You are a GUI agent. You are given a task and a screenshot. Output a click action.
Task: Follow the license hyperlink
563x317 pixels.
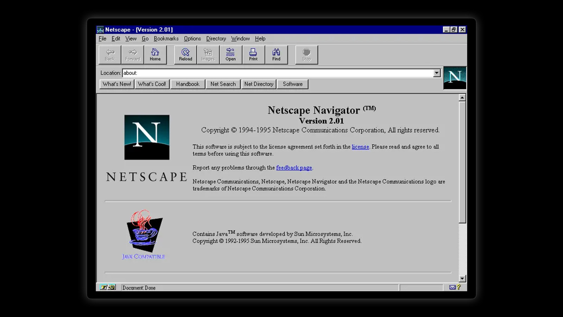(360, 147)
